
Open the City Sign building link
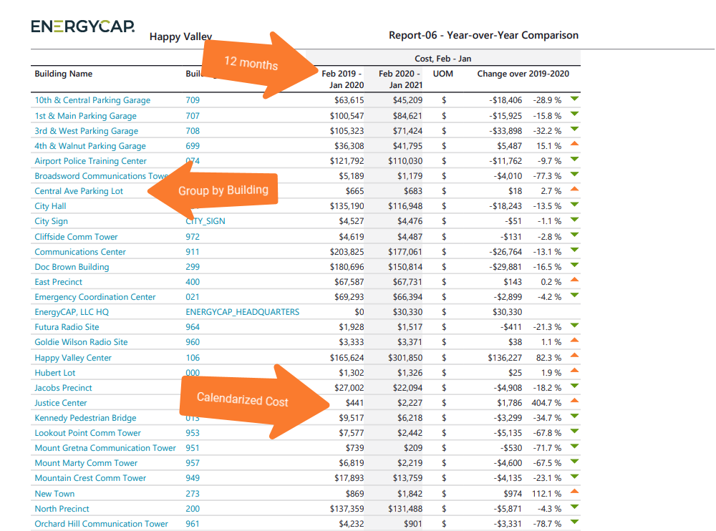pos(51,221)
